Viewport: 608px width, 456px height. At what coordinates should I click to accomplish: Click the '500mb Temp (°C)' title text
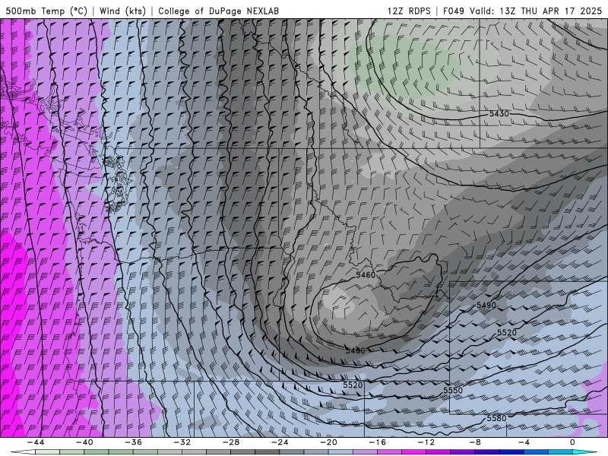tap(46, 11)
